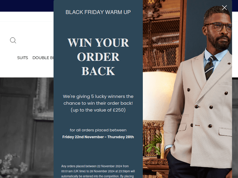The image size is (238, 178).
Task: Click the man's tortoiseshell glasses
Action: tap(219, 27)
